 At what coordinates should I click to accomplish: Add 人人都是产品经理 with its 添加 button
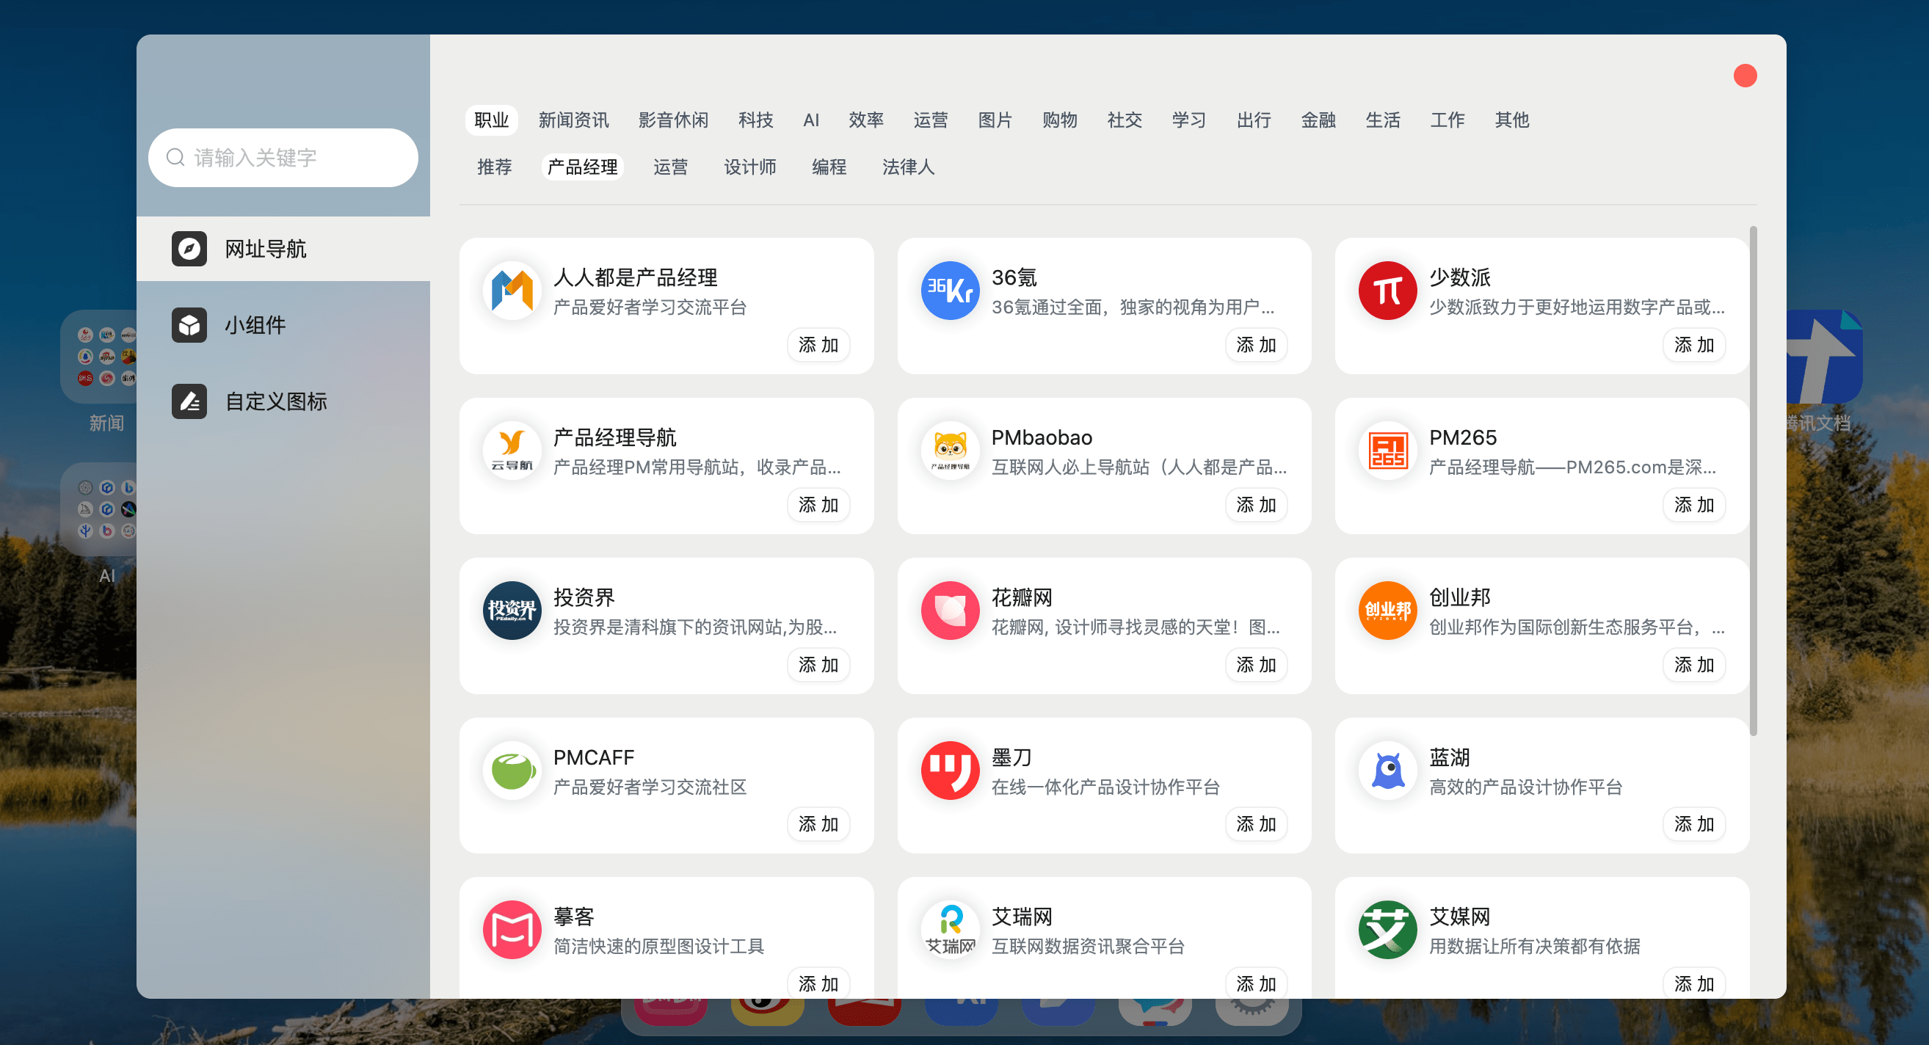(818, 344)
